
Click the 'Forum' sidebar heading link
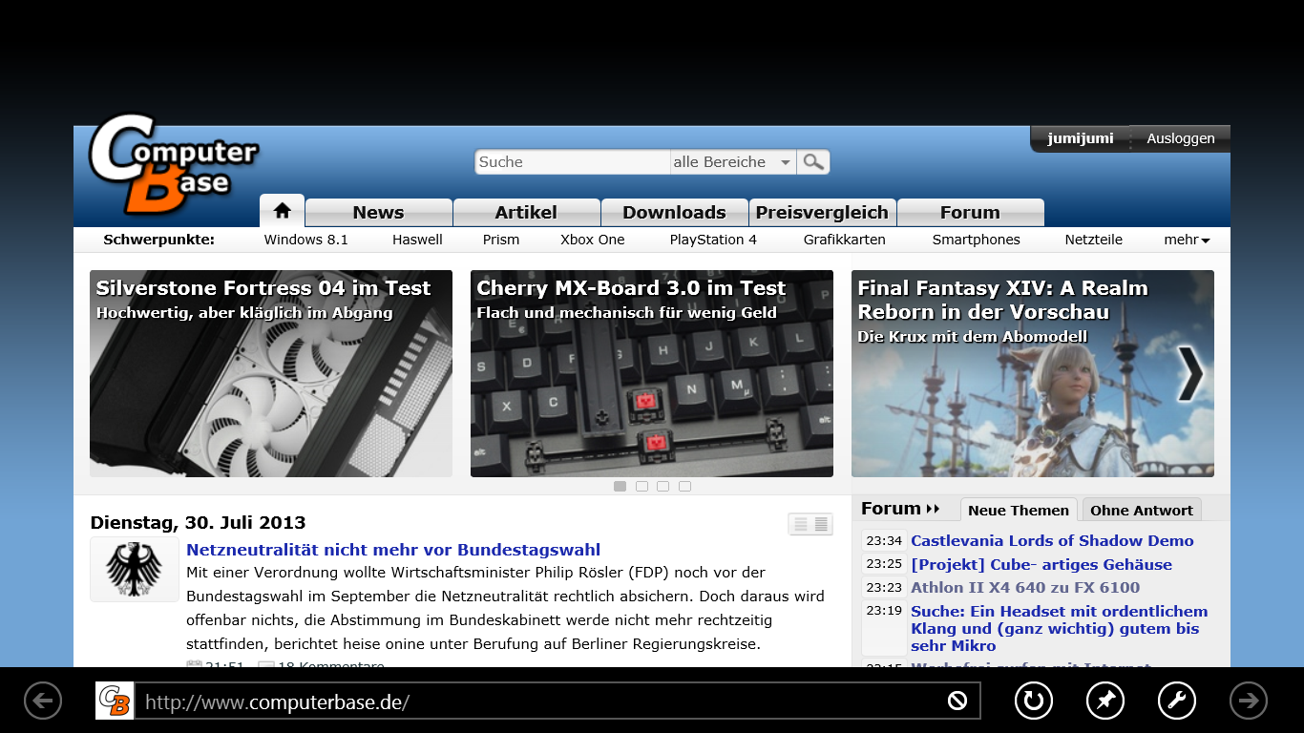pyautogui.click(x=900, y=509)
